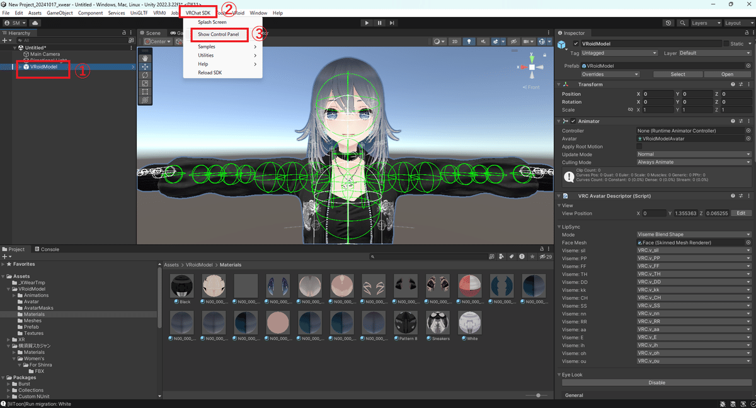
Task: Open the UniGLTF menu
Action: coord(139,13)
